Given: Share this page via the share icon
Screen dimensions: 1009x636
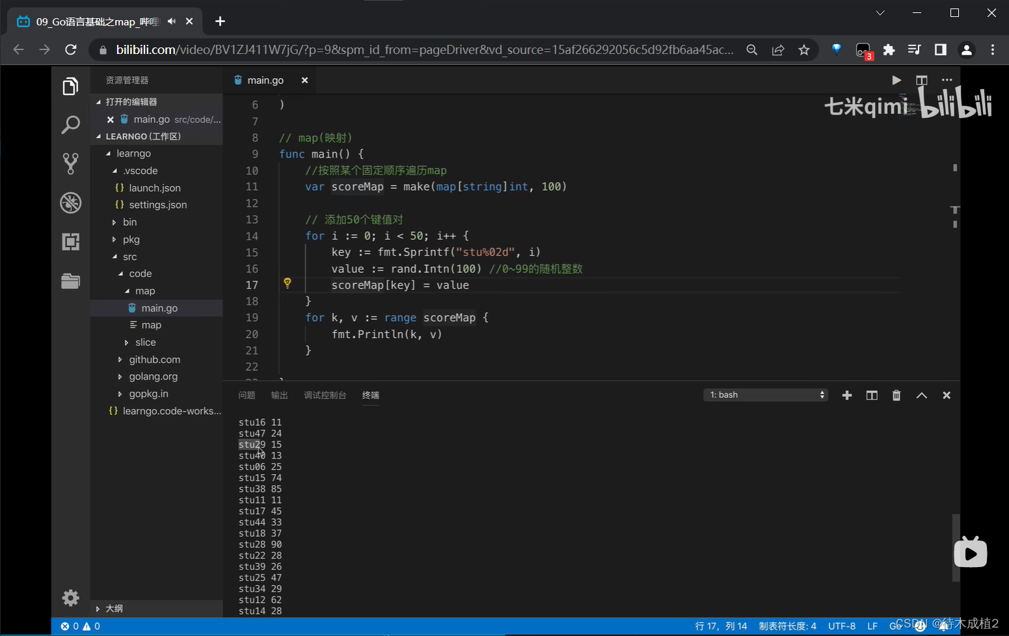Looking at the screenshot, I should point(778,50).
